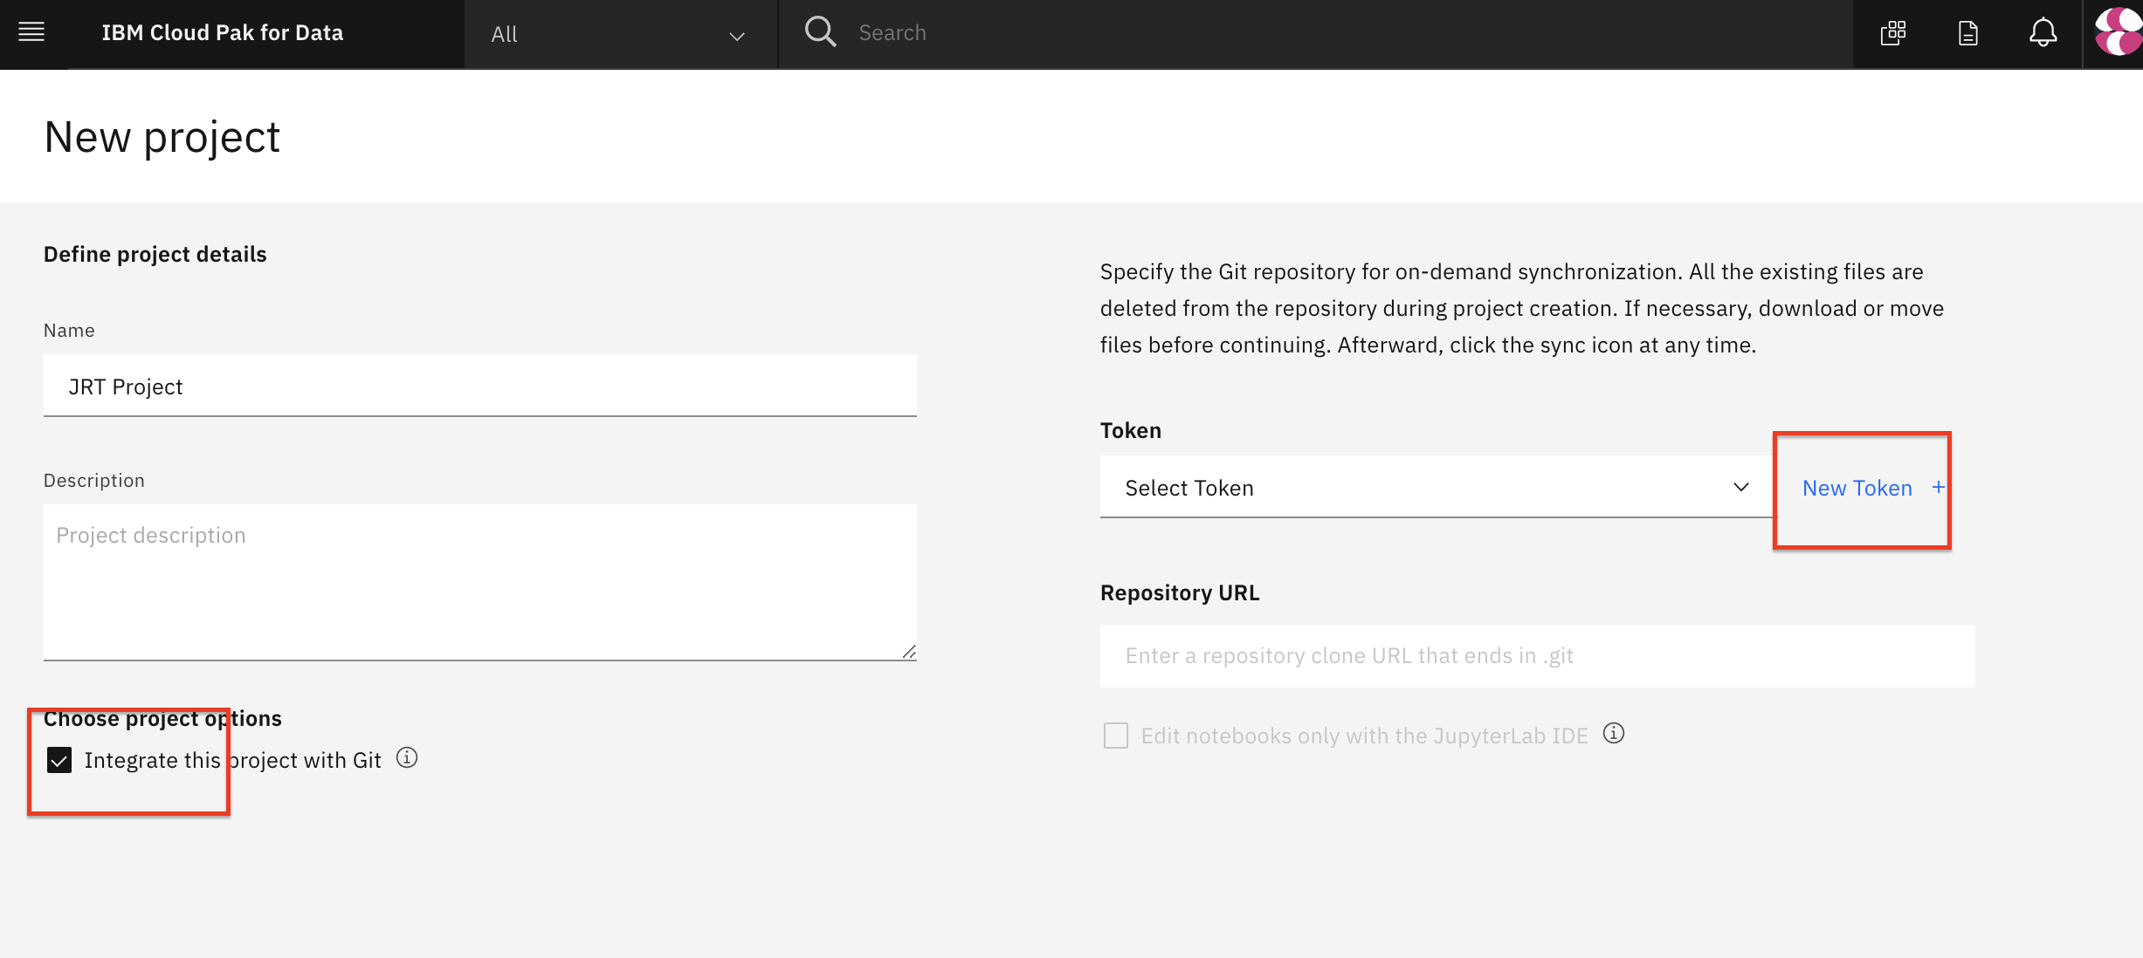The image size is (2143, 958).
Task: Click the New project heading
Action: click(x=162, y=137)
